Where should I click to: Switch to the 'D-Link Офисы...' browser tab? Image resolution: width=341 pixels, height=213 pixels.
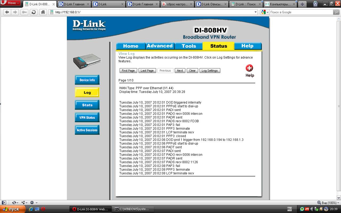pos(212,4)
